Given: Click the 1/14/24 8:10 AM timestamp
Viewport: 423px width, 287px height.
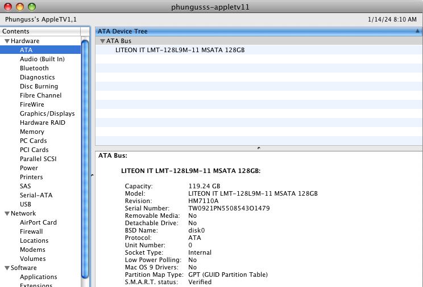Looking at the screenshot, I should pos(392,19).
